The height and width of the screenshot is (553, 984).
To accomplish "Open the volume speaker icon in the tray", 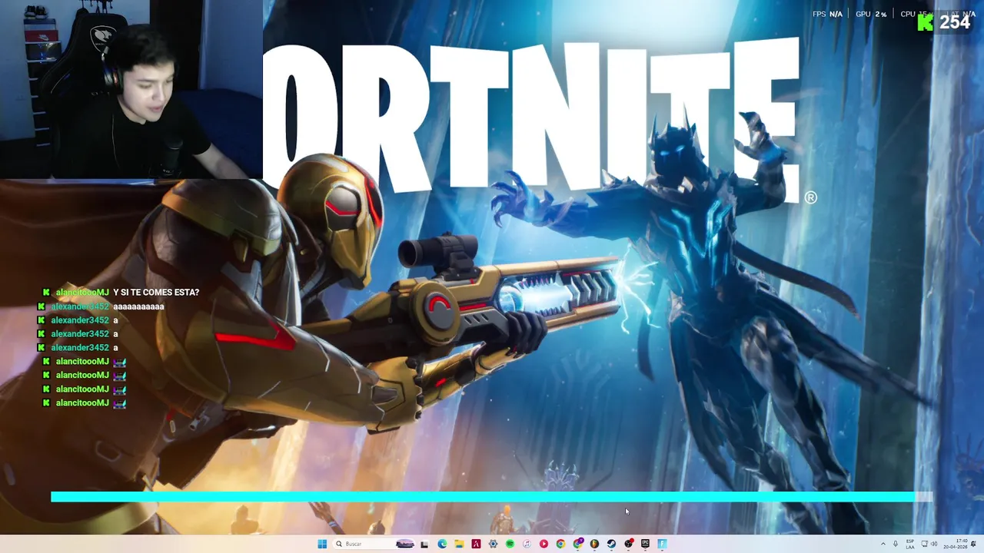I will pos(934,544).
